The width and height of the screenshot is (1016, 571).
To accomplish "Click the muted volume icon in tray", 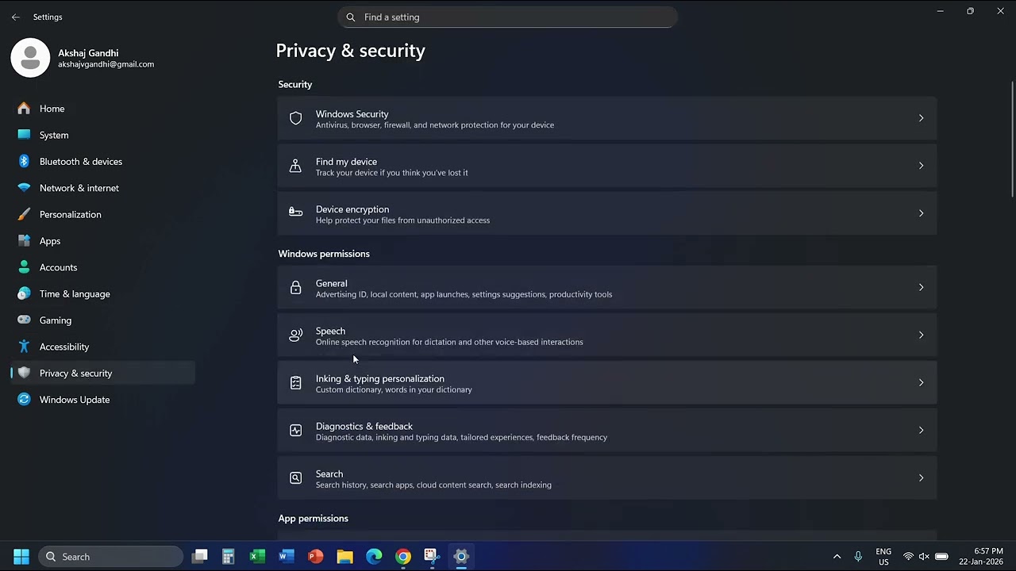I will pyautogui.click(x=925, y=557).
